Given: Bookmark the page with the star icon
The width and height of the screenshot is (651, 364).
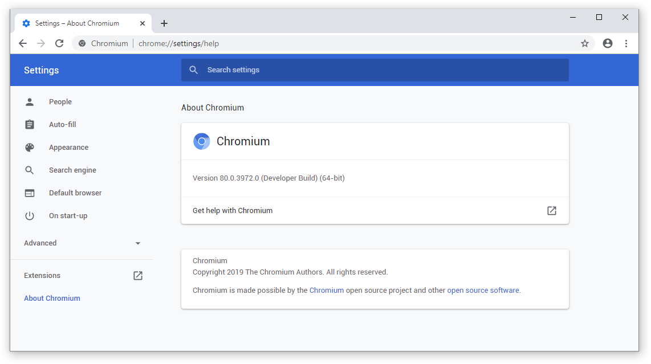Looking at the screenshot, I should pos(585,43).
